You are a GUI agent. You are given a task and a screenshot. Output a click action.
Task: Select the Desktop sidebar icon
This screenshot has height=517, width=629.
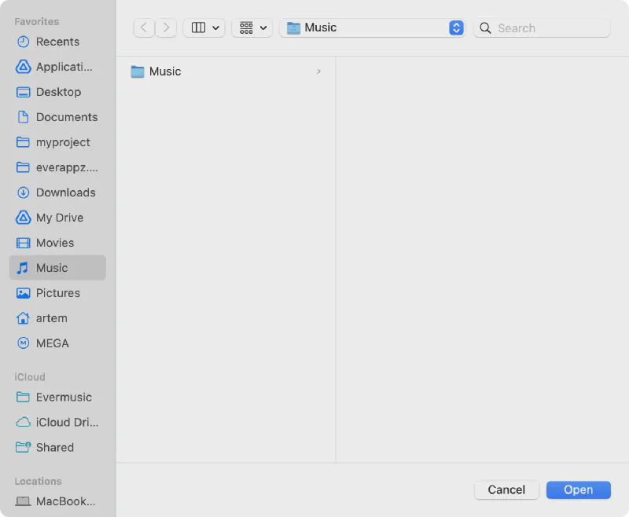coord(23,92)
